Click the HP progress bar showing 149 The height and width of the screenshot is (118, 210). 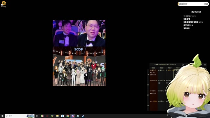pos(193,4)
